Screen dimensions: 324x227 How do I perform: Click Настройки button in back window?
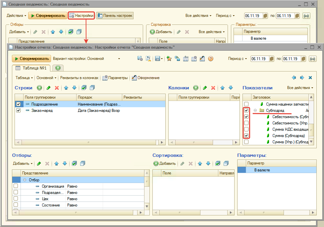point(81,16)
